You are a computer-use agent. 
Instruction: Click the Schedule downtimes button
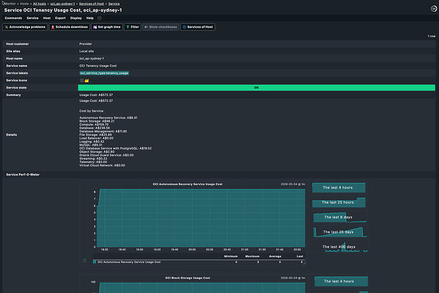(x=69, y=27)
